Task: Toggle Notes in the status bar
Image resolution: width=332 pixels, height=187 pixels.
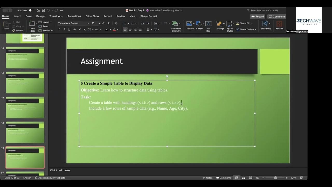Action: [208, 178]
